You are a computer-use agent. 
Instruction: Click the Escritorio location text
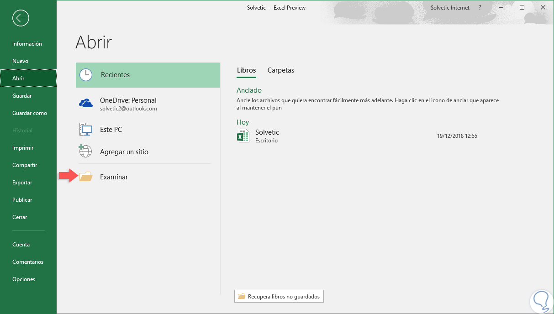pyautogui.click(x=266, y=141)
